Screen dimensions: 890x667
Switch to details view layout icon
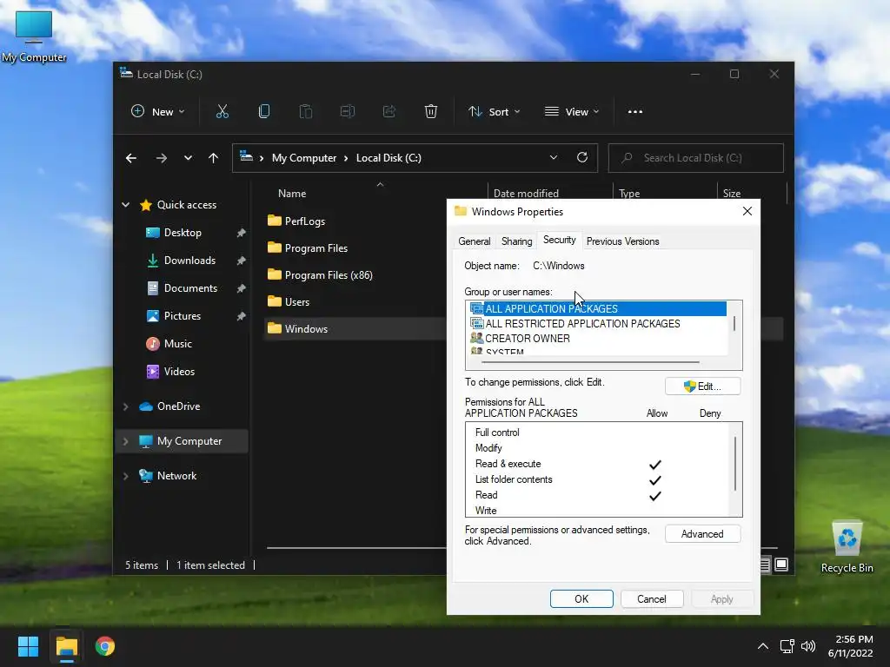[x=765, y=565]
